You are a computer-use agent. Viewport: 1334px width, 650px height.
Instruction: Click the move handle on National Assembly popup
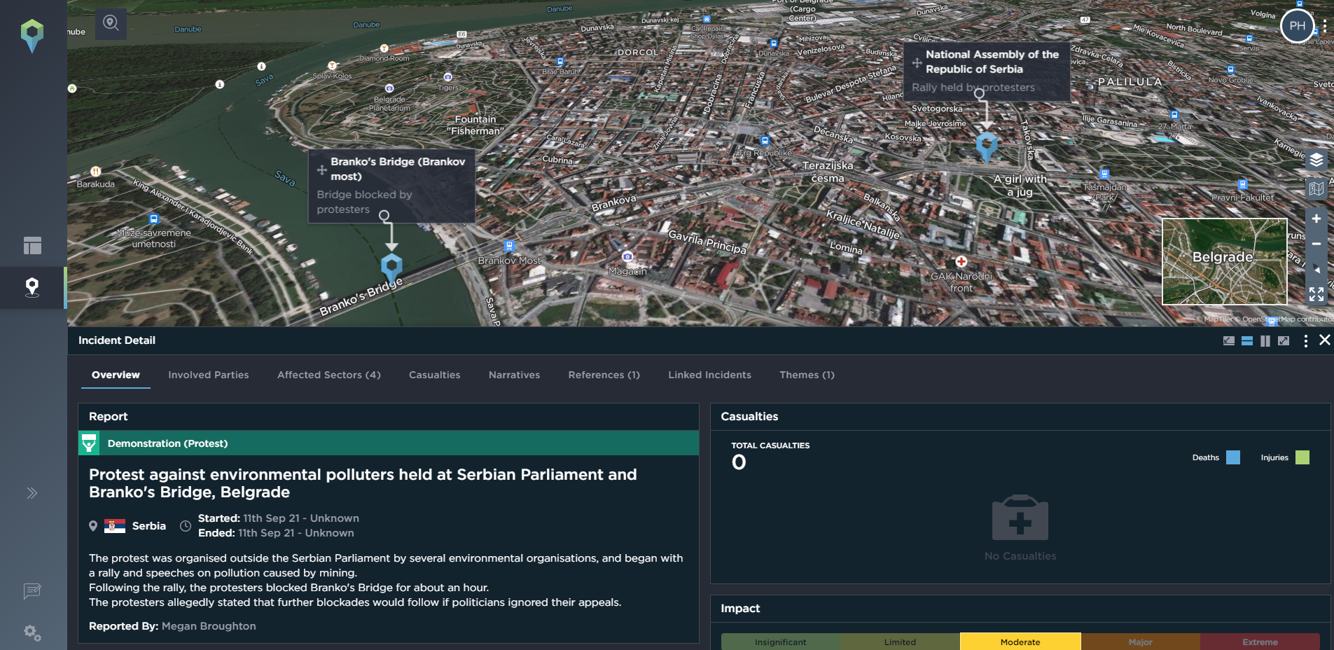tap(917, 62)
